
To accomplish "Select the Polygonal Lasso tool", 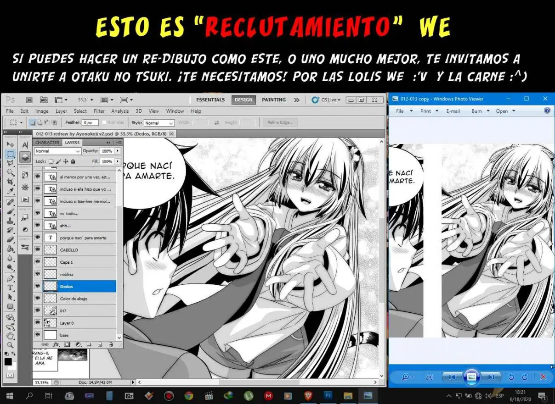I will (10, 163).
